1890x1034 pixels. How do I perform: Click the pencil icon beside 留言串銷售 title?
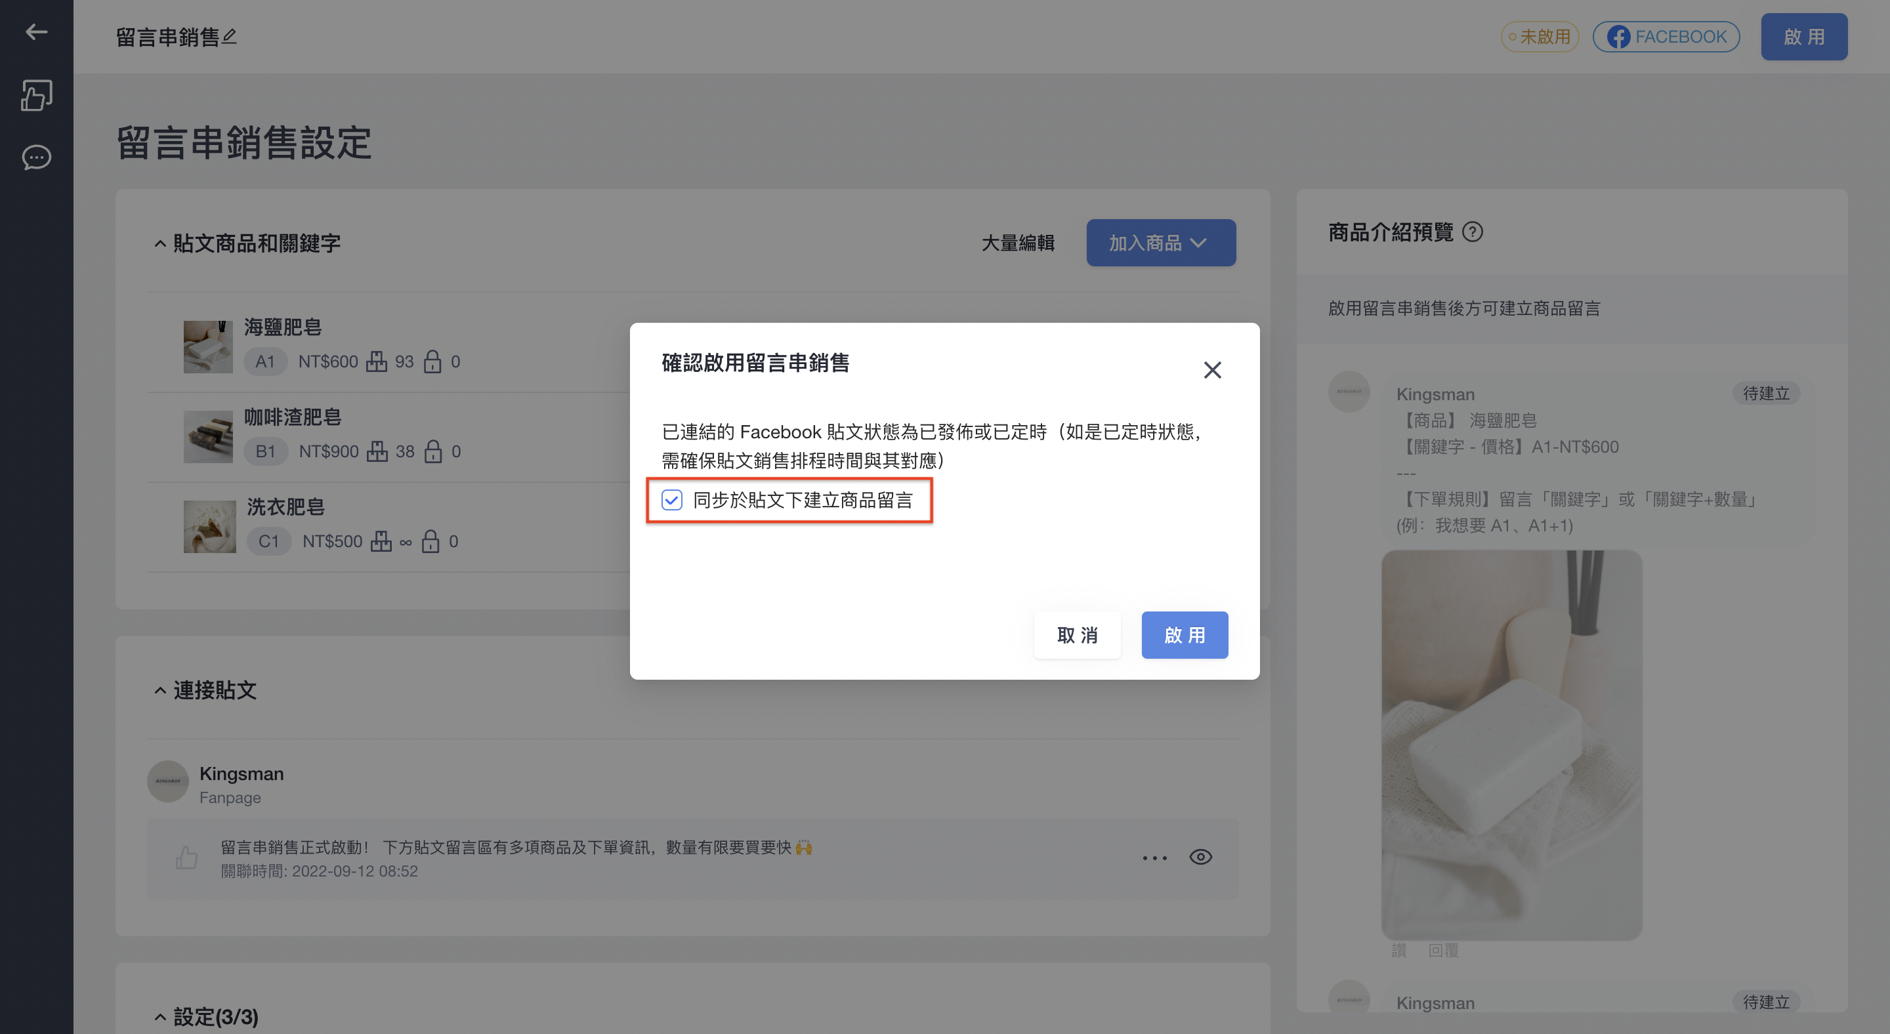pos(230,36)
